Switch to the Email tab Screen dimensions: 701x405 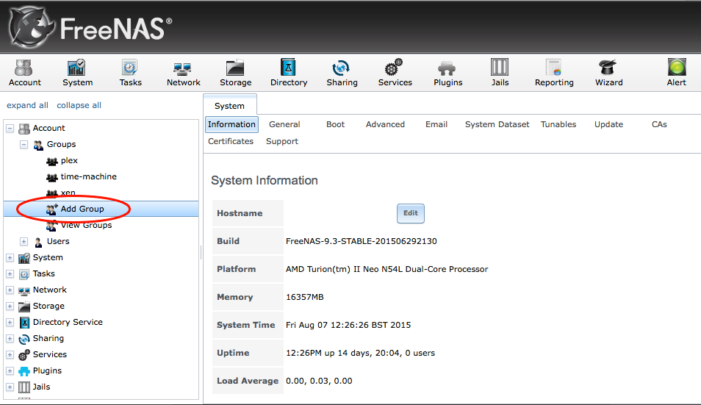tap(436, 124)
